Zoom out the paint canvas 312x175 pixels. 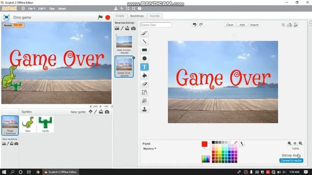click(289, 143)
